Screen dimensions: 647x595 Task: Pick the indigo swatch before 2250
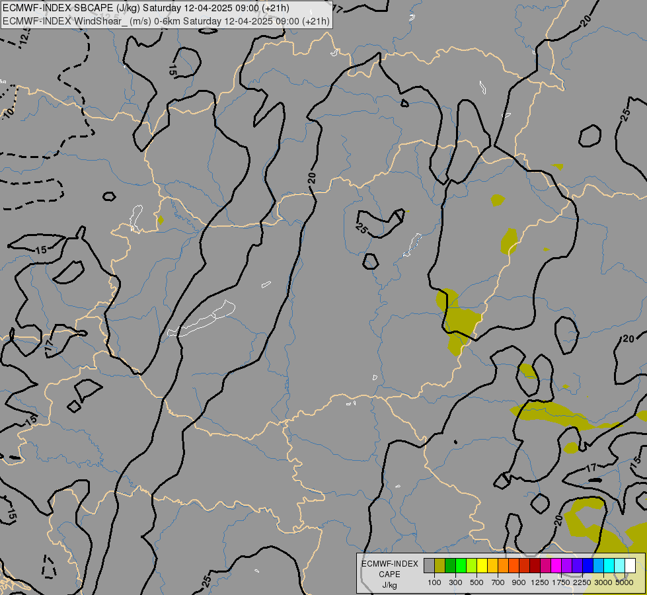tap(577, 566)
